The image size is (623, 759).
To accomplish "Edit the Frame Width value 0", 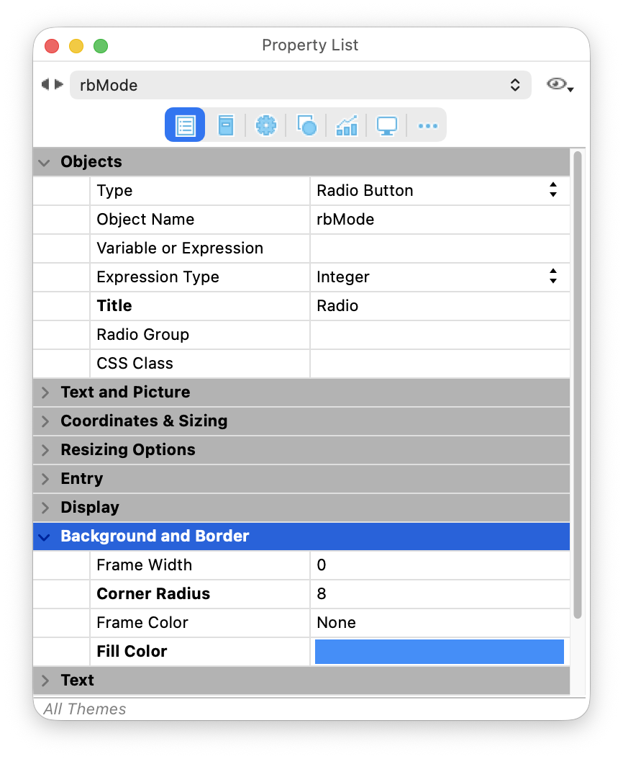I will [x=440, y=565].
